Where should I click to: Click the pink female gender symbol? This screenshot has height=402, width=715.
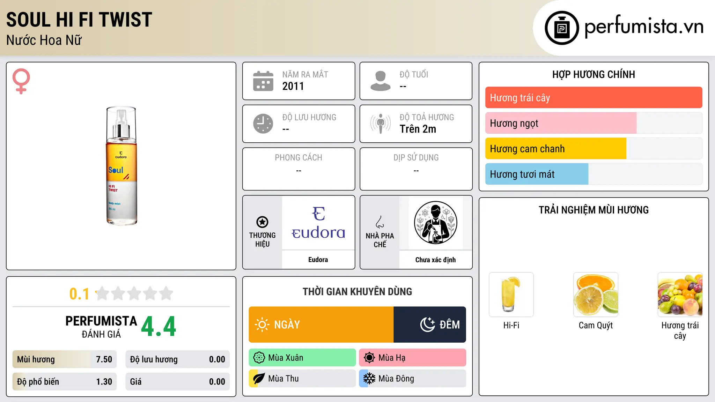click(21, 81)
